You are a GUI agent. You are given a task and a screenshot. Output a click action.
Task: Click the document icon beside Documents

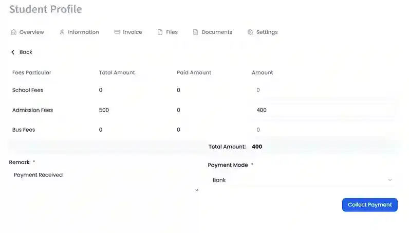[x=195, y=32]
